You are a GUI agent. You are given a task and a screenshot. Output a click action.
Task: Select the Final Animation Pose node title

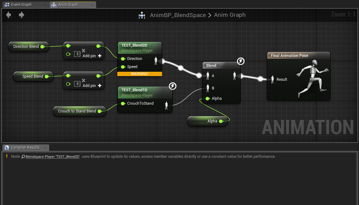coord(289,55)
